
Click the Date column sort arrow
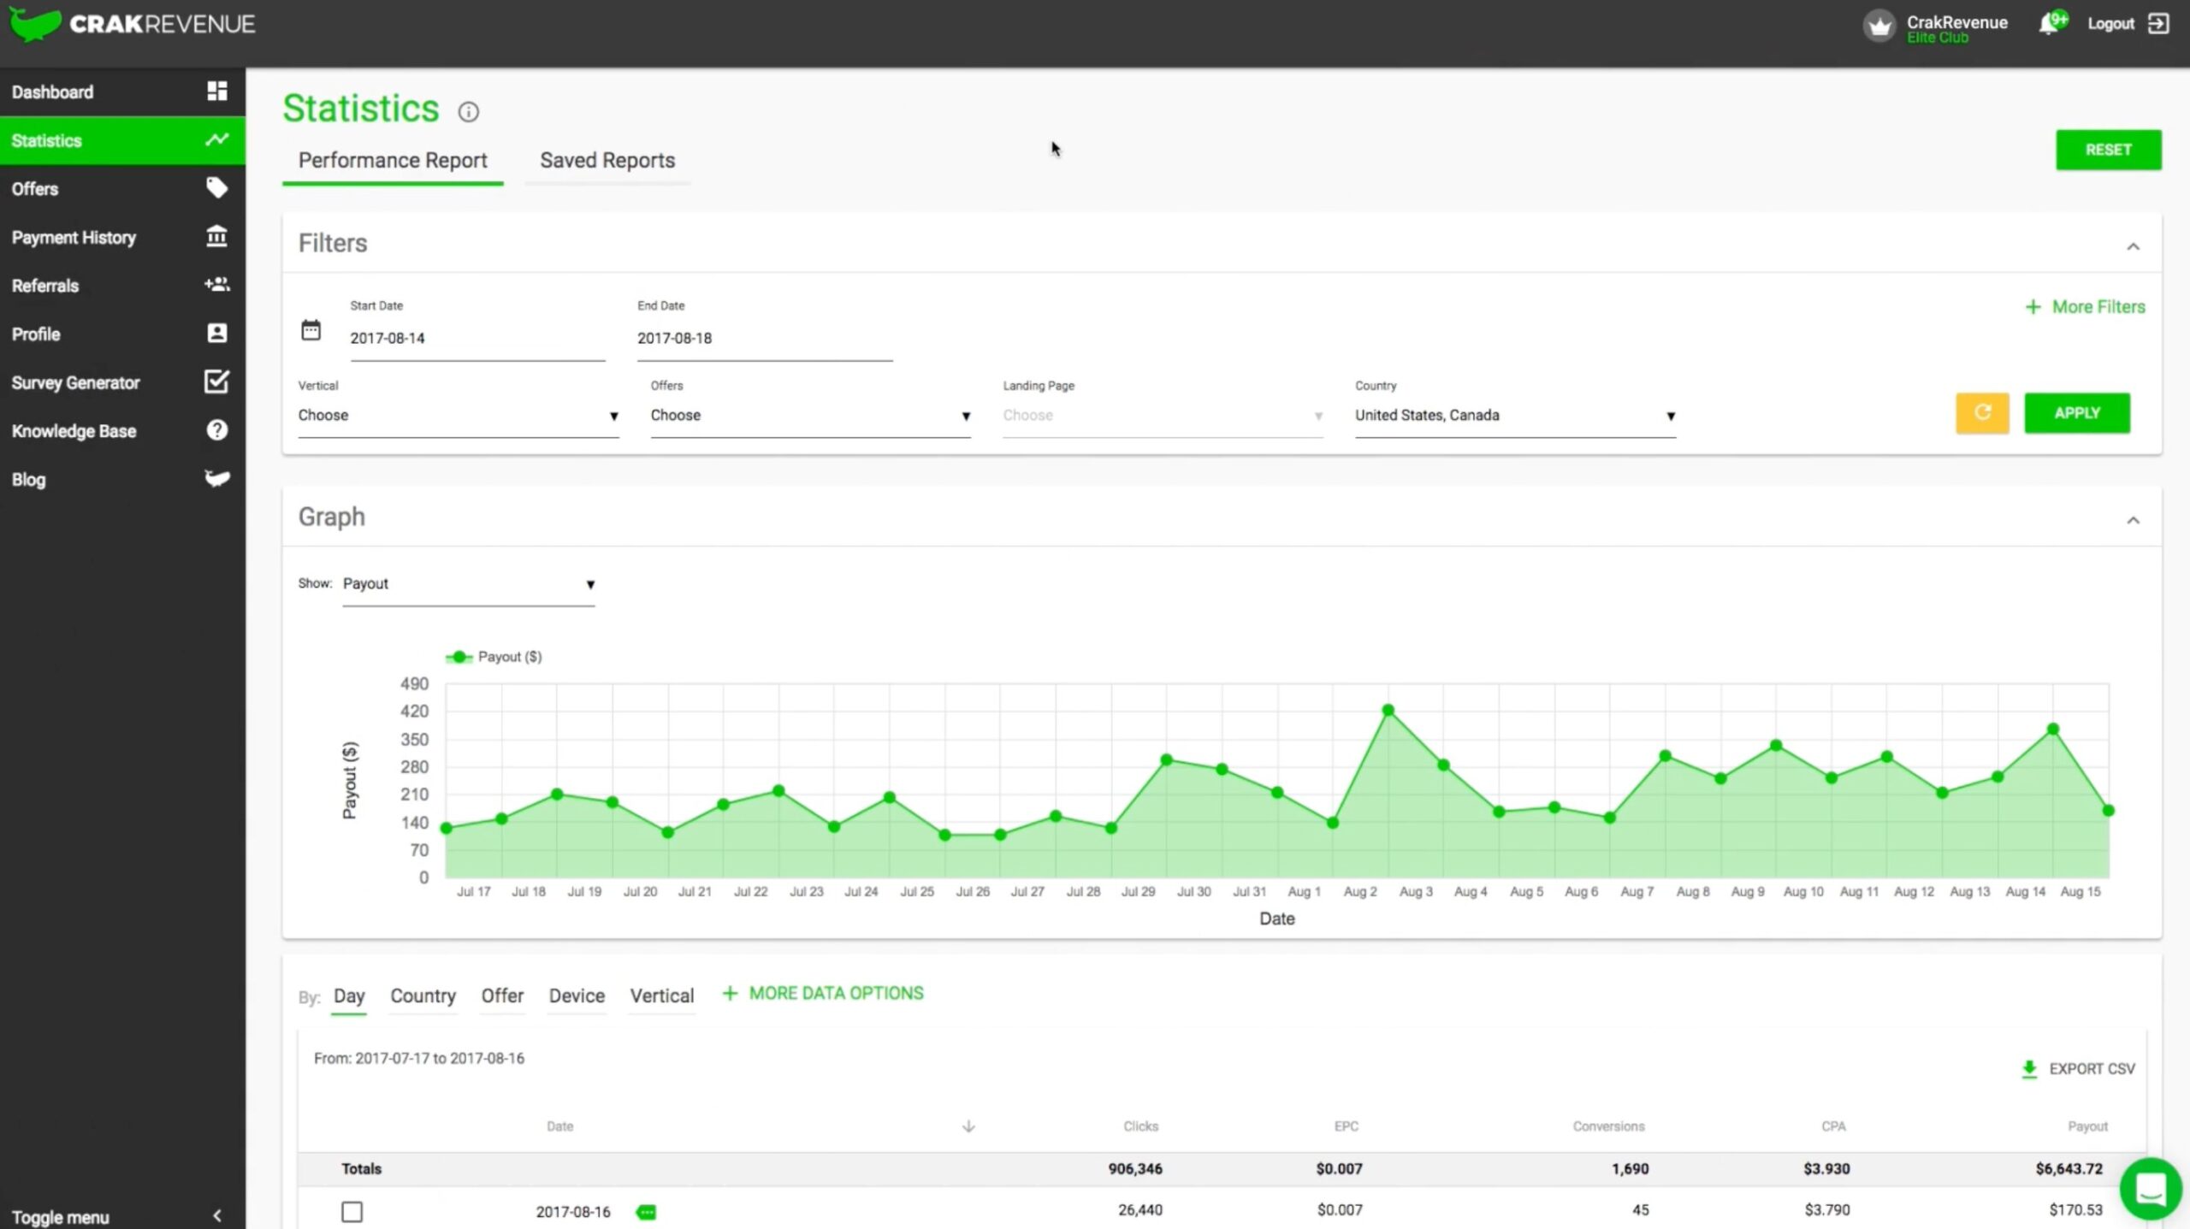[x=968, y=1126]
